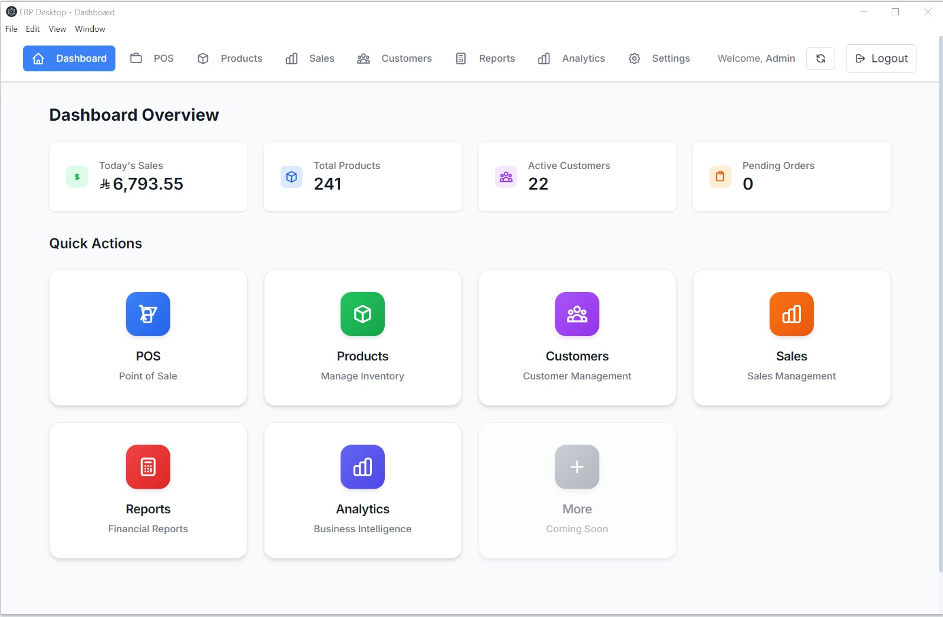
Task: Open the Window menu
Action: 90,29
